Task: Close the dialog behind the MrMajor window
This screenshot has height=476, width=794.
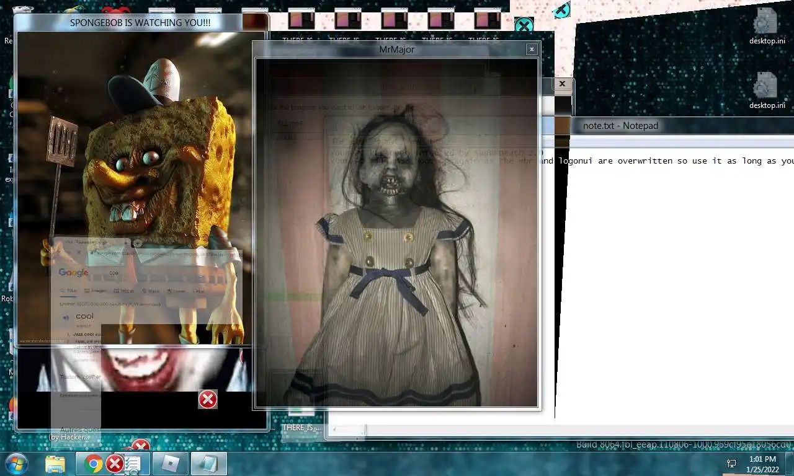Action: [562, 84]
